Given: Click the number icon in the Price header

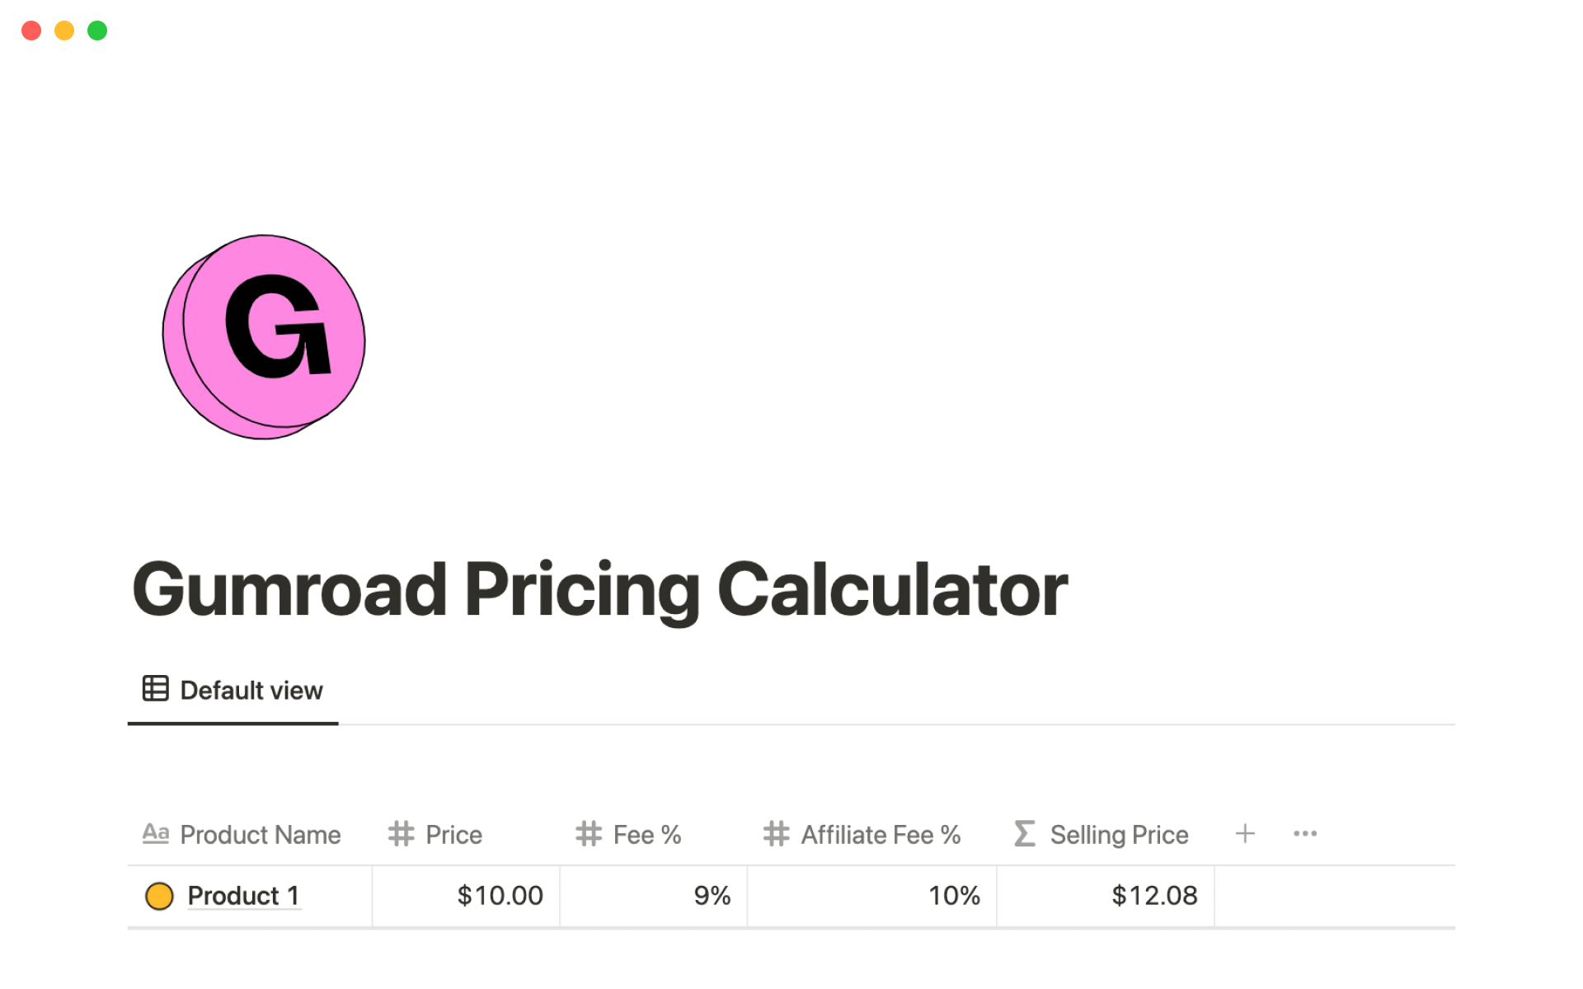Looking at the screenshot, I should tap(402, 834).
